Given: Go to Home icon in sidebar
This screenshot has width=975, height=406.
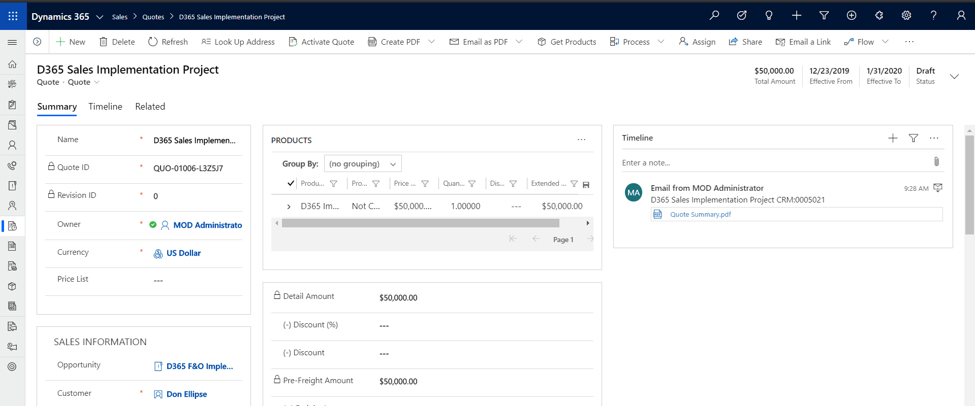Looking at the screenshot, I should pos(12,64).
